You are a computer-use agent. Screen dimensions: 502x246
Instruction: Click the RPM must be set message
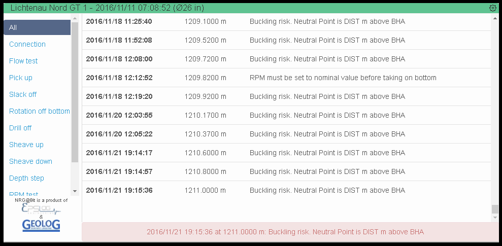343,78
